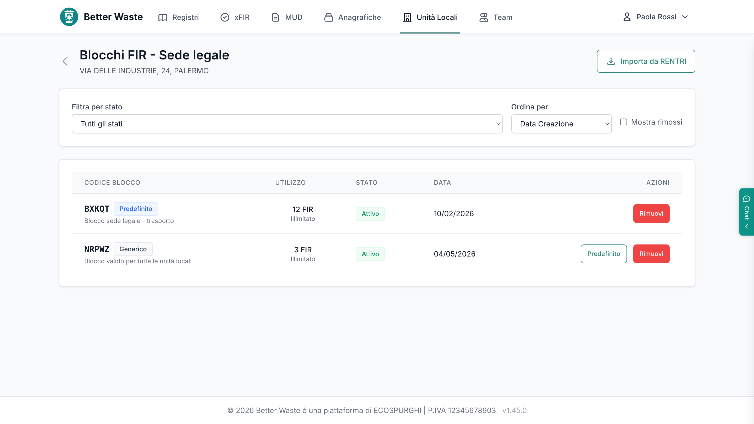Set NRPWZ block as Predefinito
The height and width of the screenshot is (424, 754).
click(603, 254)
